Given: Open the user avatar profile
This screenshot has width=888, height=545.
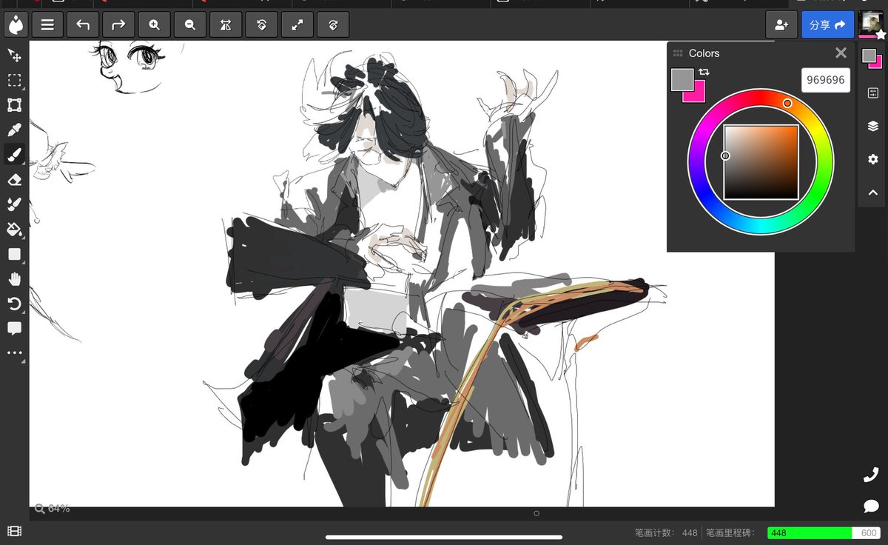Looking at the screenshot, I should [x=870, y=24].
